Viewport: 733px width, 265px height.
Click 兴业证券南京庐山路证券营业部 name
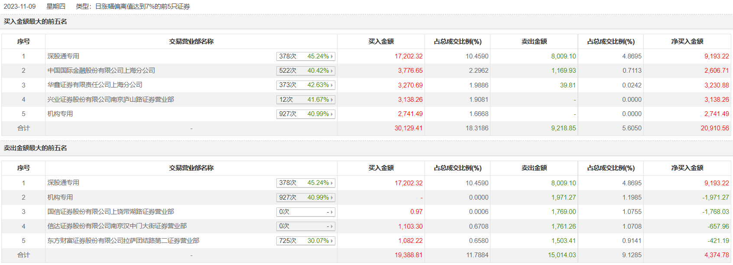[110, 100]
